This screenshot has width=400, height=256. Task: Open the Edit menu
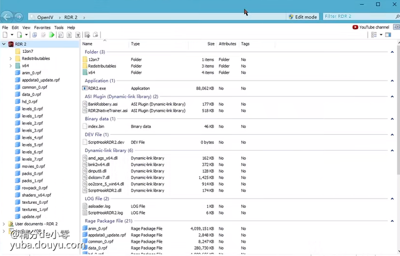pyautogui.click(x=15, y=28)
